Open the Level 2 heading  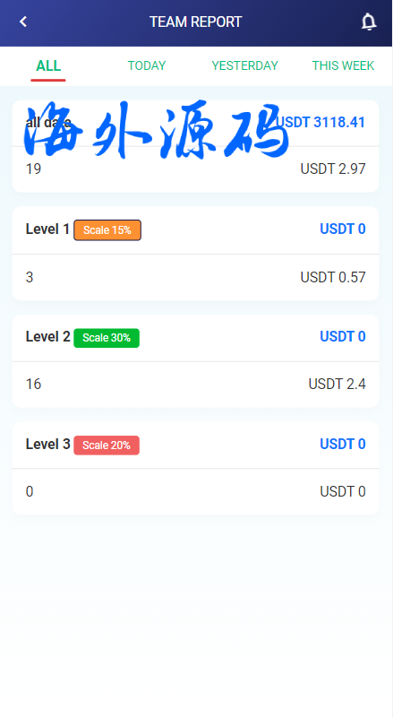(x=47, y=336)
